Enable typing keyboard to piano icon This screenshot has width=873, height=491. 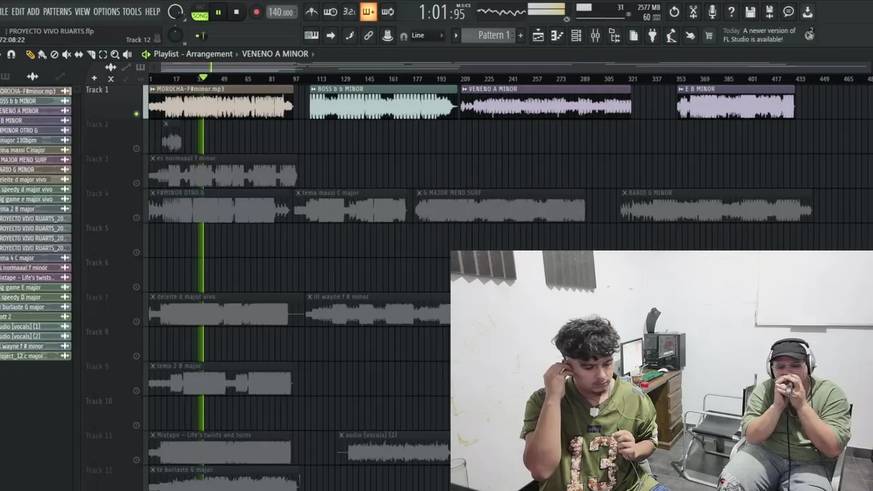[311, 35]
